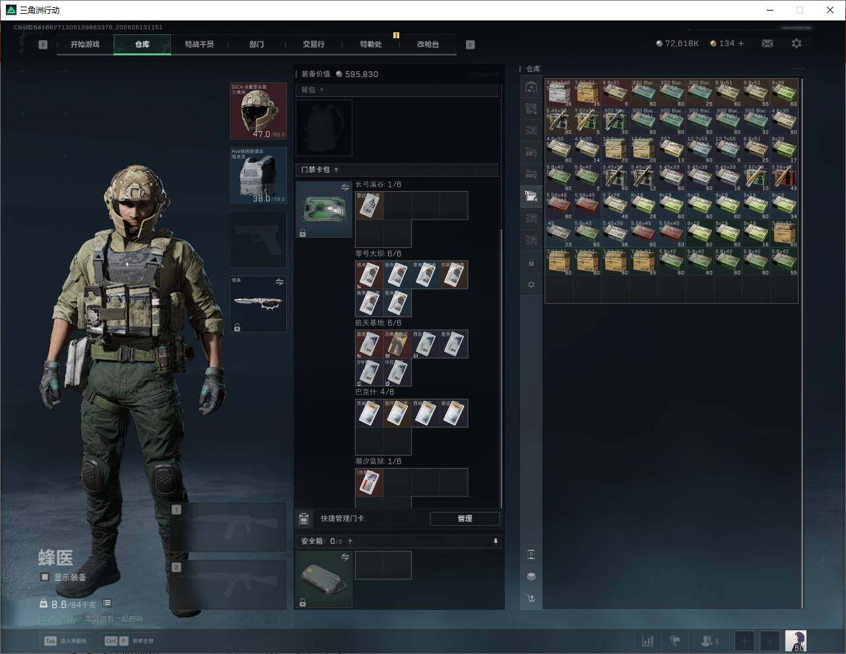This screenshot has width=846, height=654.
Task: Open the 特战干员 tab
Action: click(199, 44)
